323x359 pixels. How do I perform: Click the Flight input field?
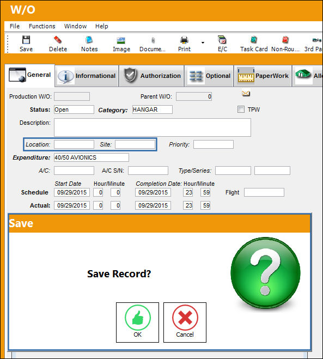(264, 192)
